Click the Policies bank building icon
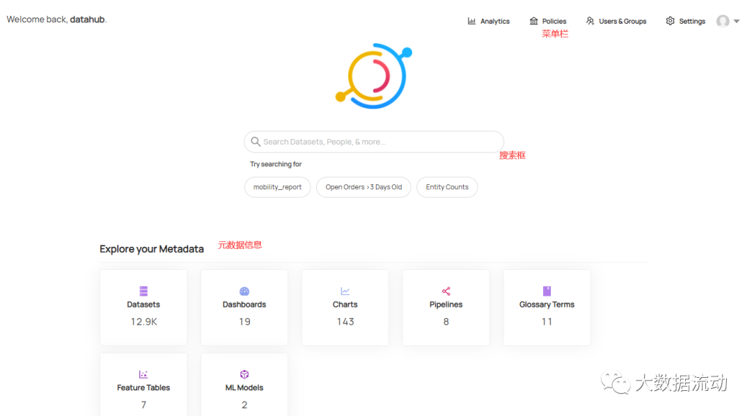 coord(534,21)
